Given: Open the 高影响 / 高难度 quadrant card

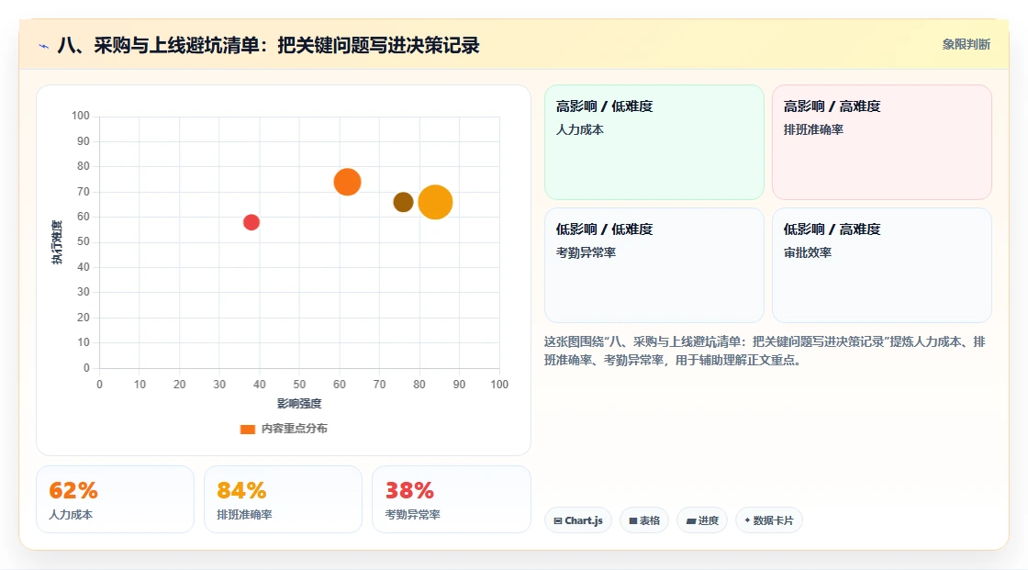Looking at the screenshot, I should click(x=882, y=142).
